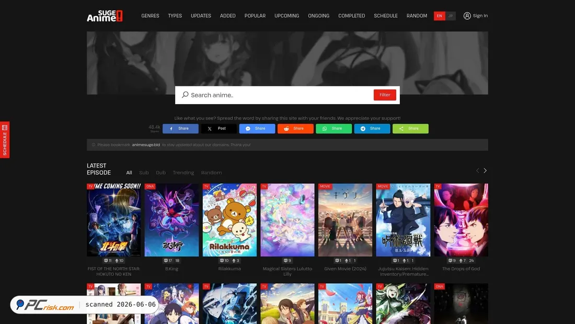
Task: Open the POPULAR anime page
Action: (x=255, y=16)
